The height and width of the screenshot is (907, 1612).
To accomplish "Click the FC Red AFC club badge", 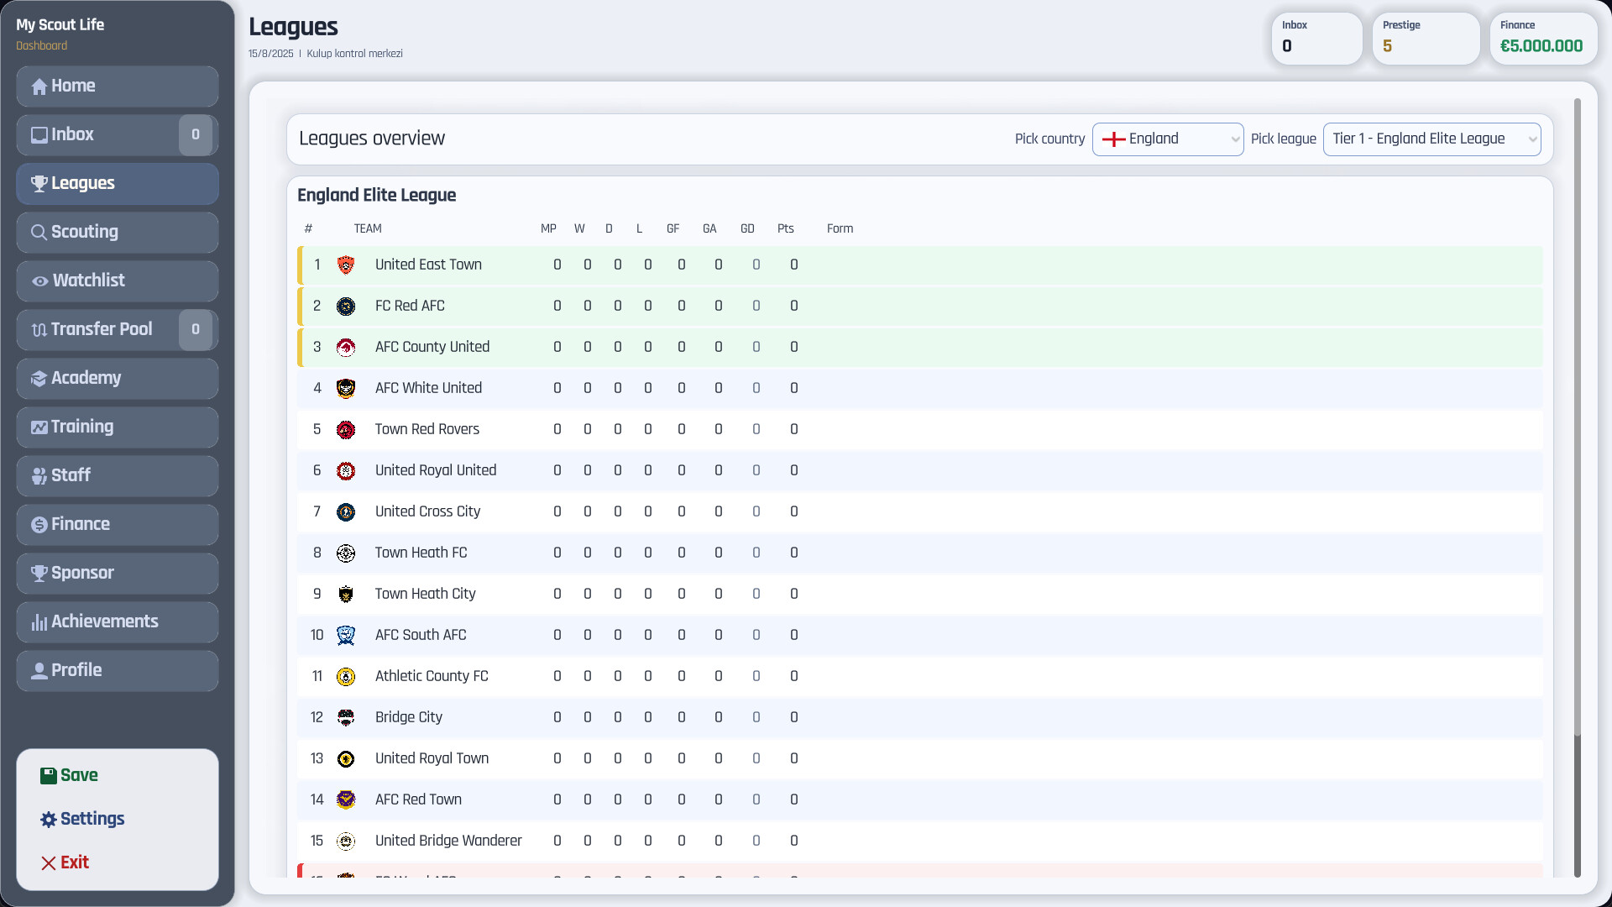I will (345, 307).
